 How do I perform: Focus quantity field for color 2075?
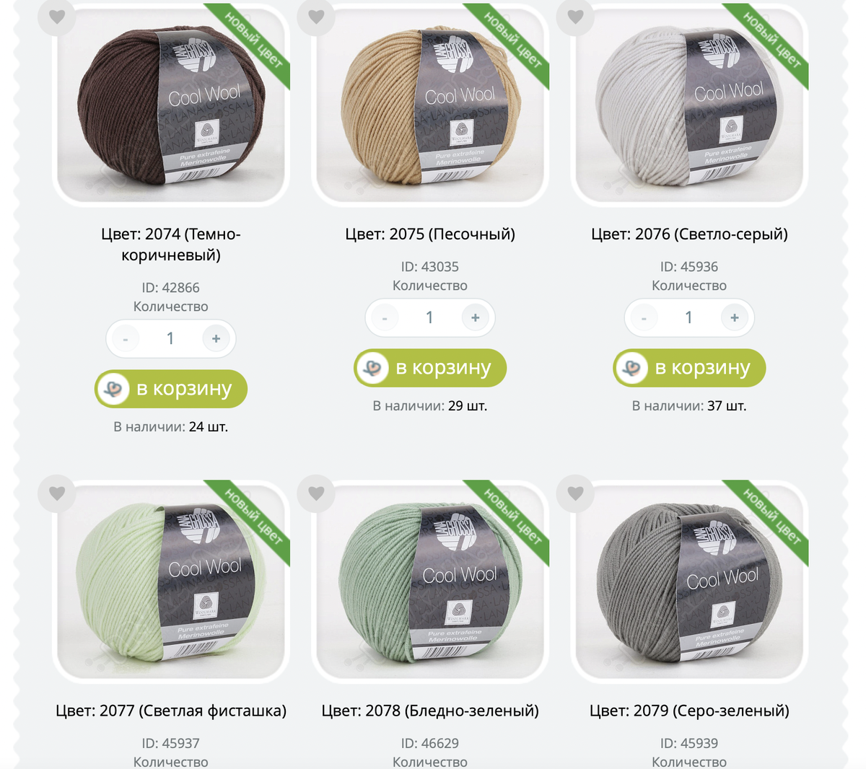coord(429,317)
